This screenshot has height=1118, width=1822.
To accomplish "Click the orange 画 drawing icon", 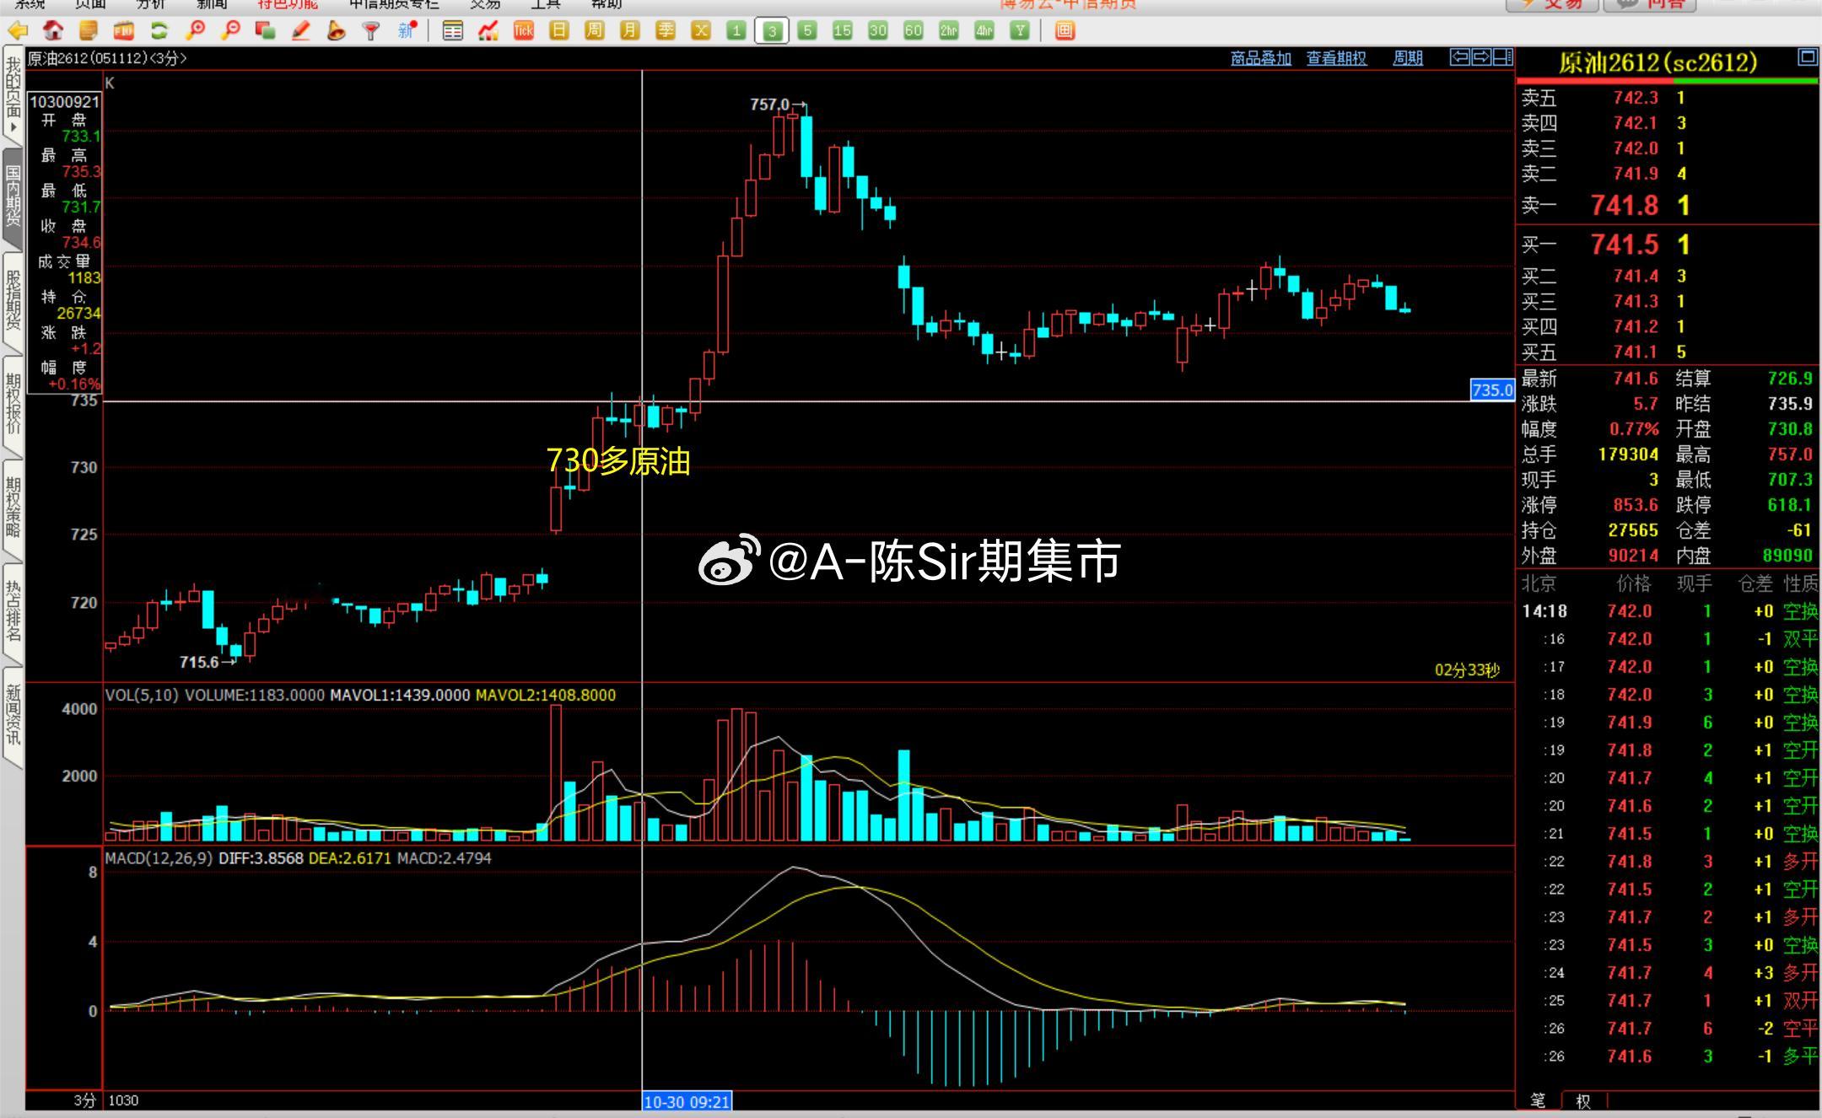I will pos(1065,31).
